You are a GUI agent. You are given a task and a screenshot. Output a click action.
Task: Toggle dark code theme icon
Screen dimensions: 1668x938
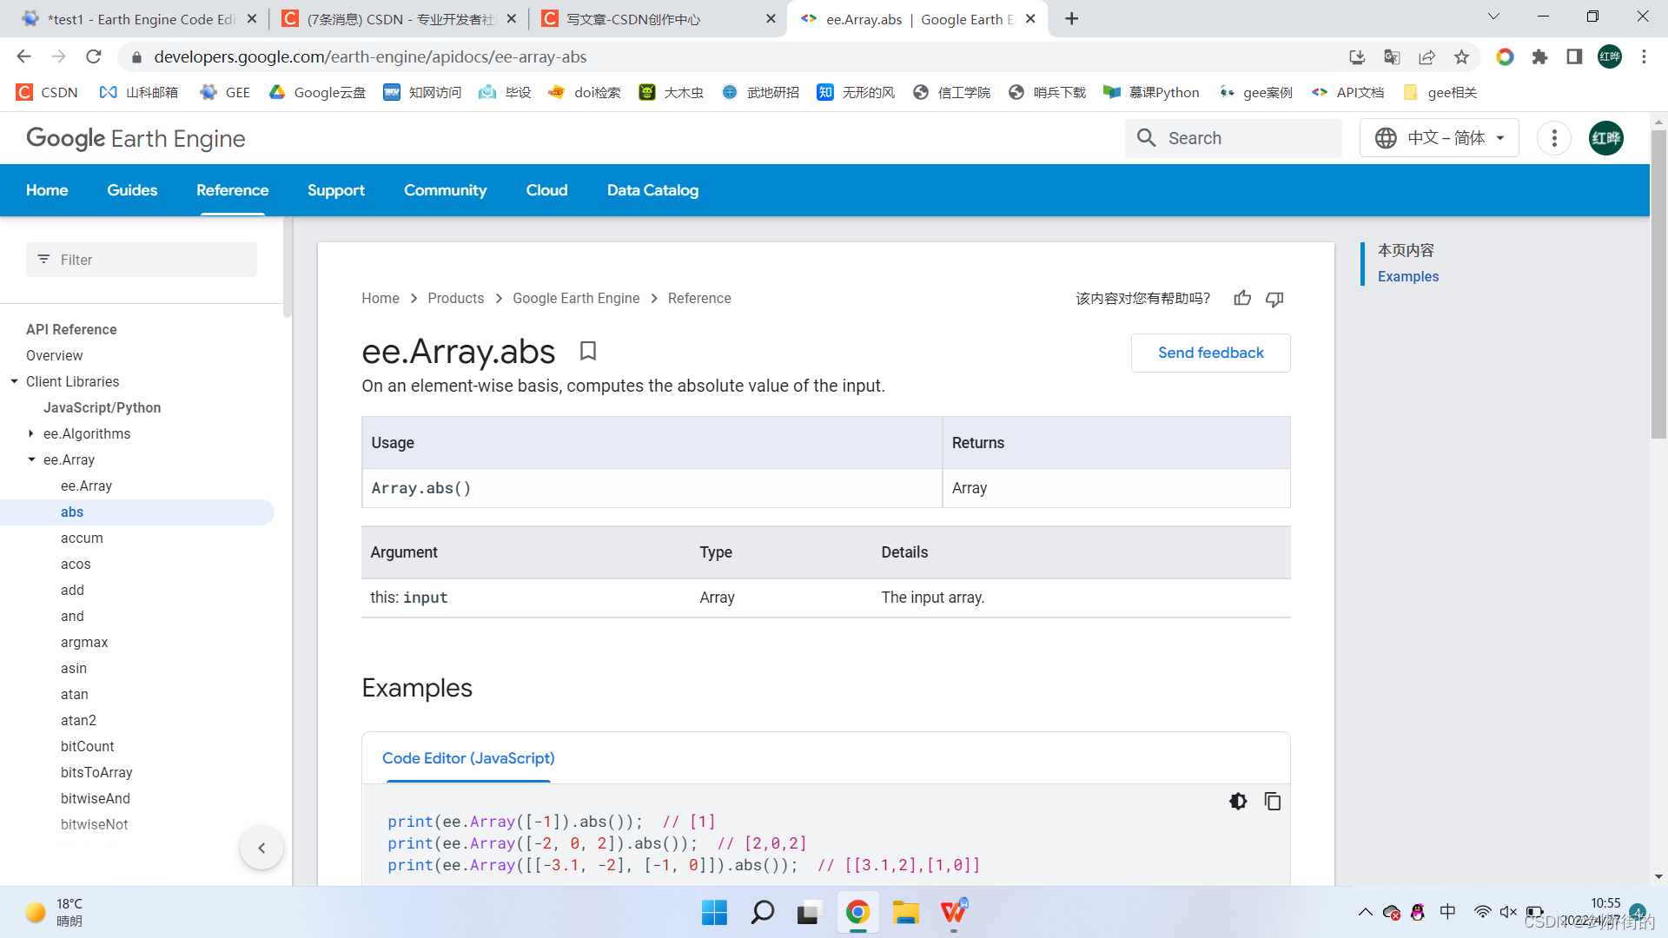click(1238, 801)
